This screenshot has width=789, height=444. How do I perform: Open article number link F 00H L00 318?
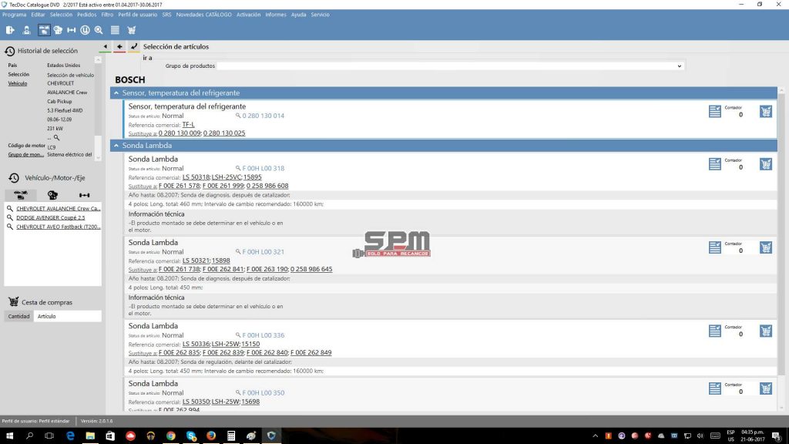(x=264, y=169)
